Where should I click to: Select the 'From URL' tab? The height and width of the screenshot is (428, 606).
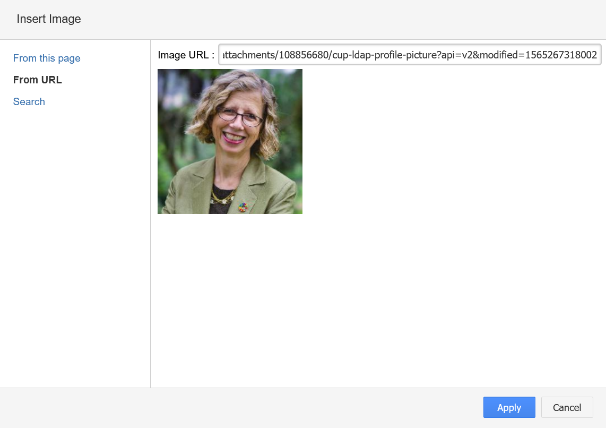point(38,80)
